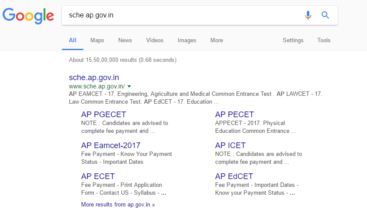The height and width of the screenshot is (213, 367).
Task: Go to the AP Eamcet-2017 link
Action: tap(111, 145)
